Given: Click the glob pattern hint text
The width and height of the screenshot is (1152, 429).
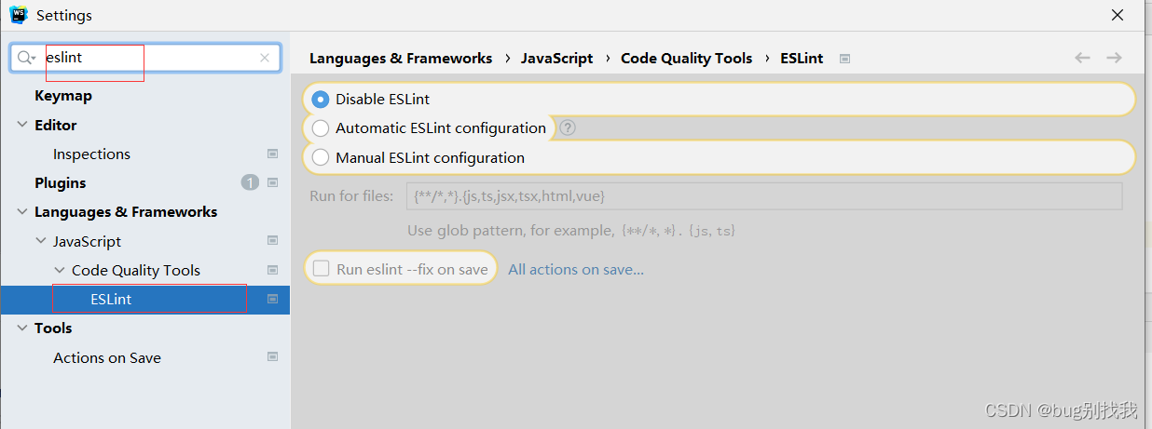Looking at the screenshot, I should [x=571, y=230].
